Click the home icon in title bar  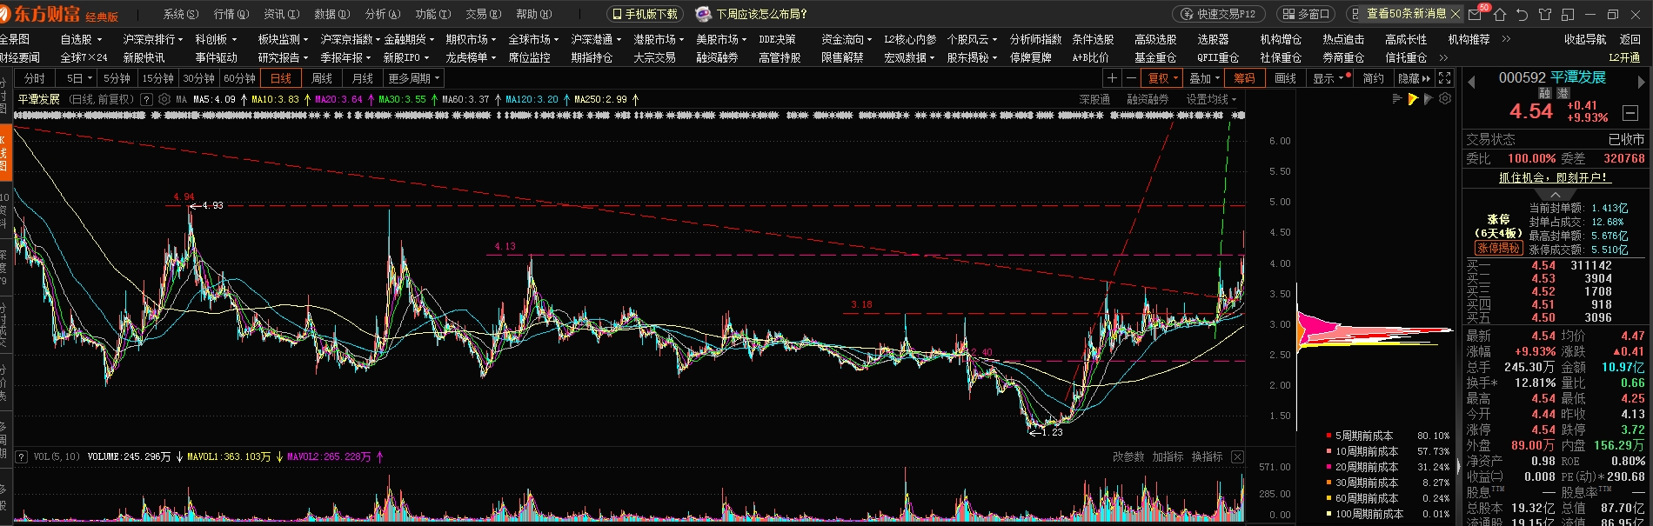pos(1499,14)
